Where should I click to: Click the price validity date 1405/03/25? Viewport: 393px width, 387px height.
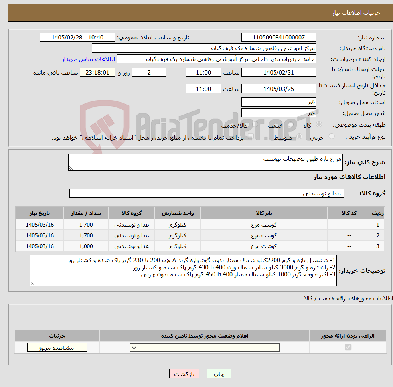(278, 89)
